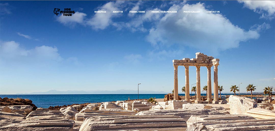Viewport: 275px width, 131px height.
Task: Select Fishing Tours in the navigation bar
Action: pyautogui.click(x=137, y=12)
